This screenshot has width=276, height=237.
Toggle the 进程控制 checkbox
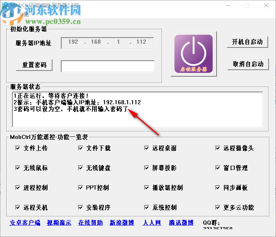click(x=18, y=188)
